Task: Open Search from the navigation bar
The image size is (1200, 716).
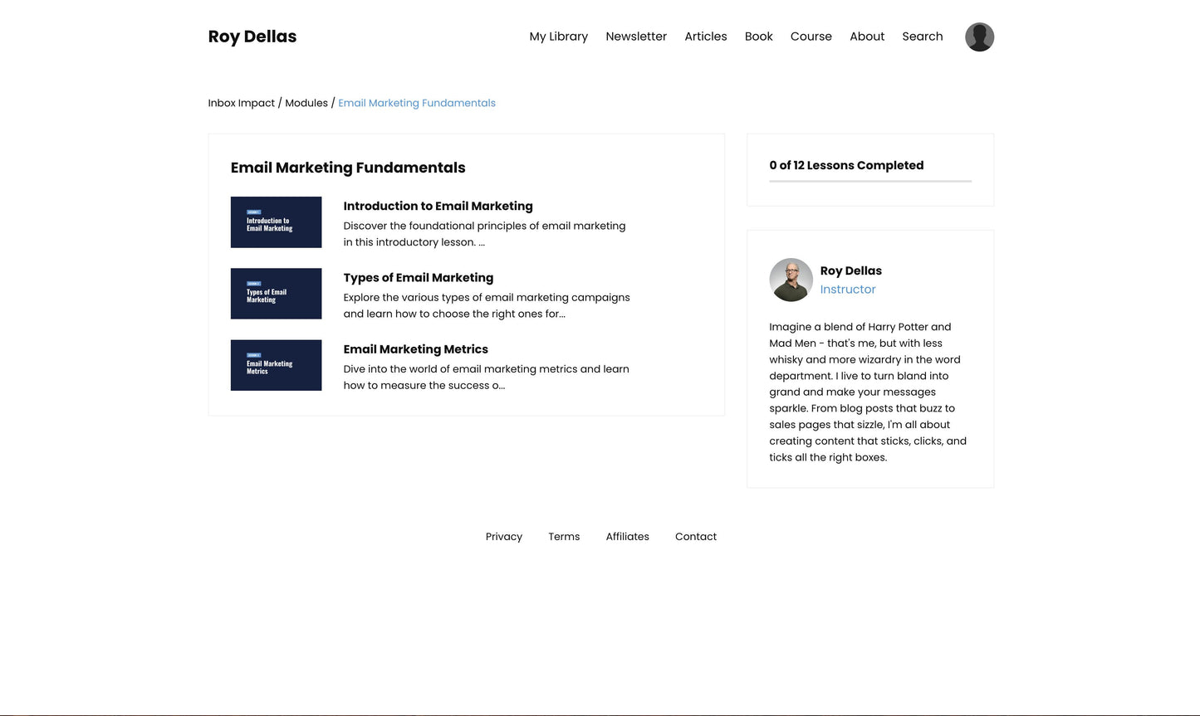Action: tap(922, 37)
